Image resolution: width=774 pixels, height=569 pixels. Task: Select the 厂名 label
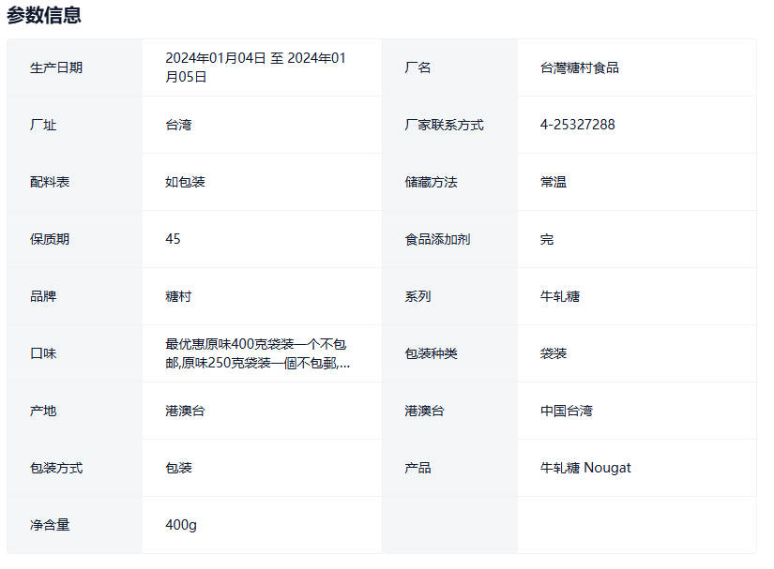tap(417, 67)
